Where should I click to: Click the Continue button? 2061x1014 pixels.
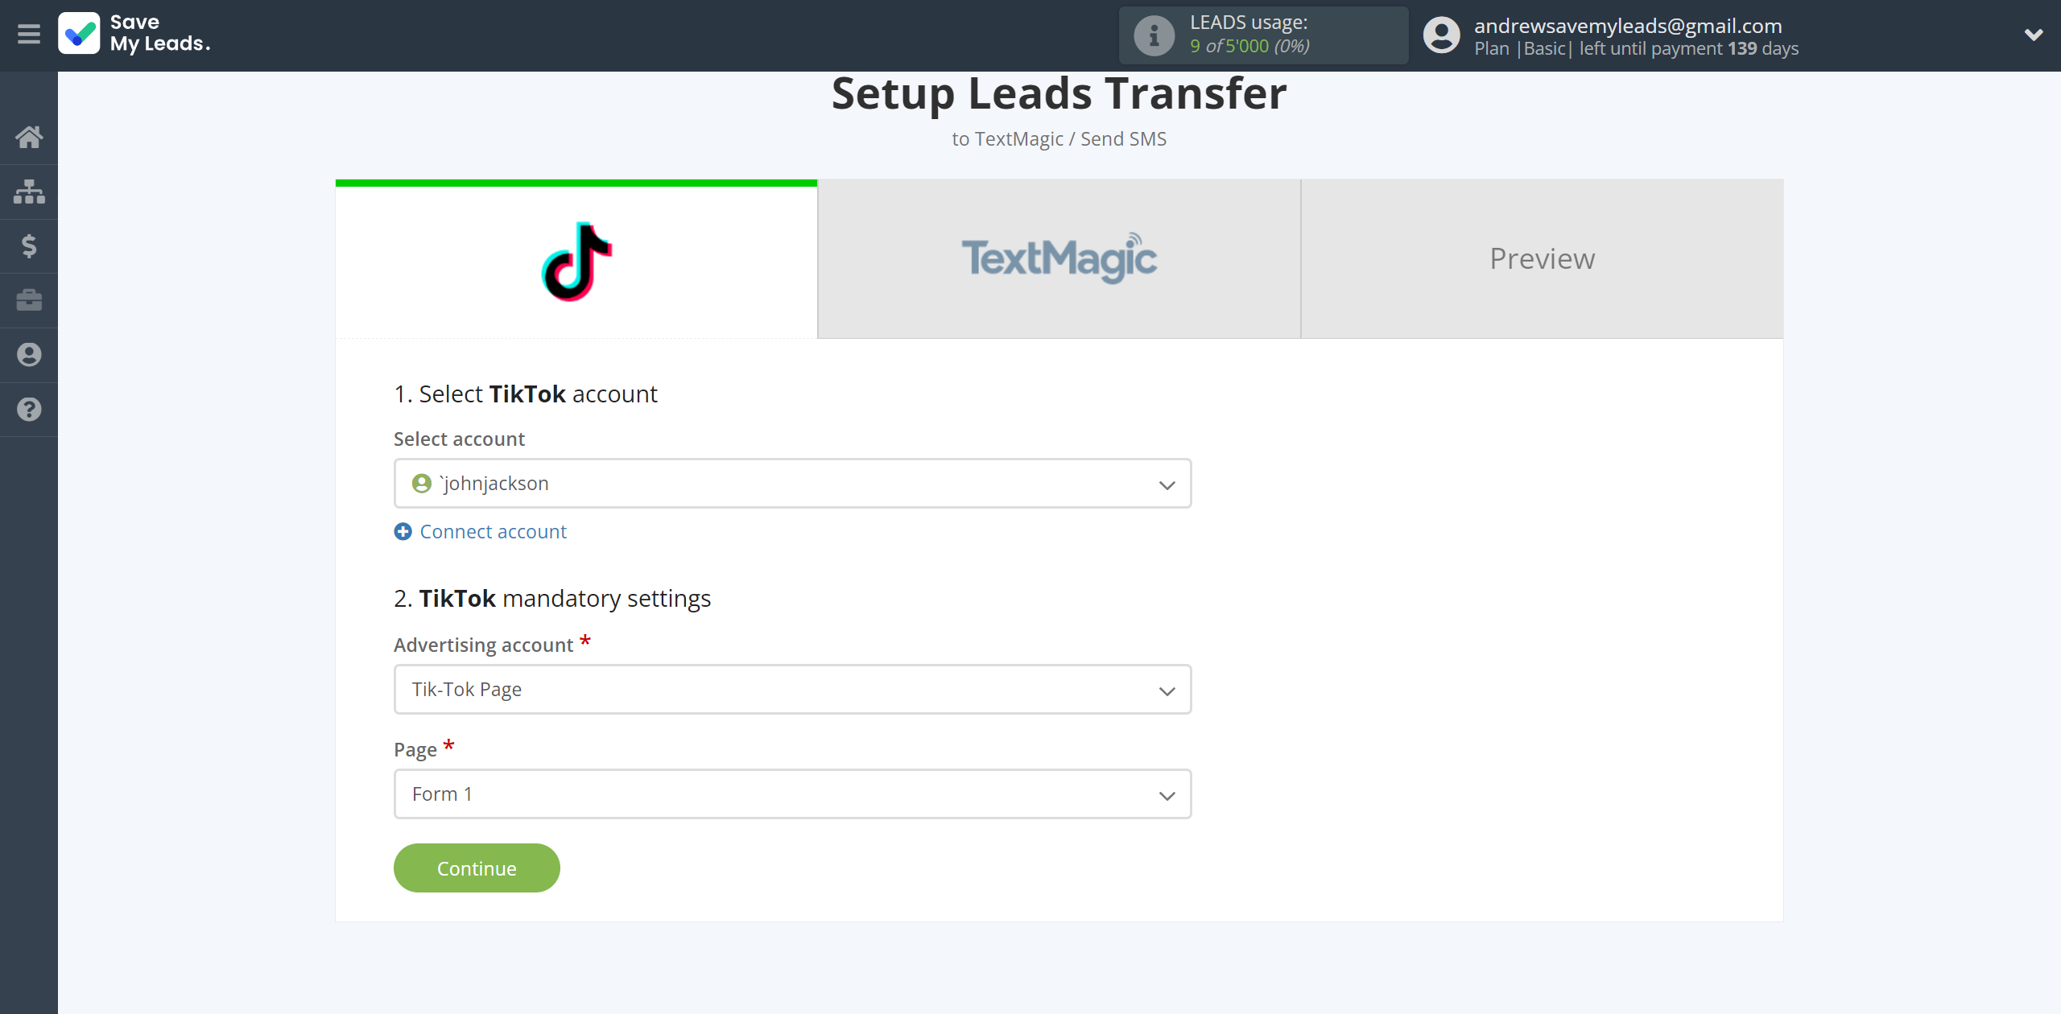click(476, 867)
